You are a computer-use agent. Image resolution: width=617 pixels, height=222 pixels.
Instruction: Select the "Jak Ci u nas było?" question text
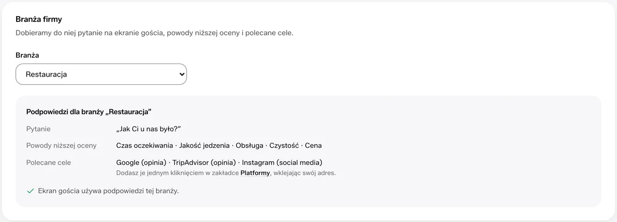pyautogui.click(x=148, y=129)
